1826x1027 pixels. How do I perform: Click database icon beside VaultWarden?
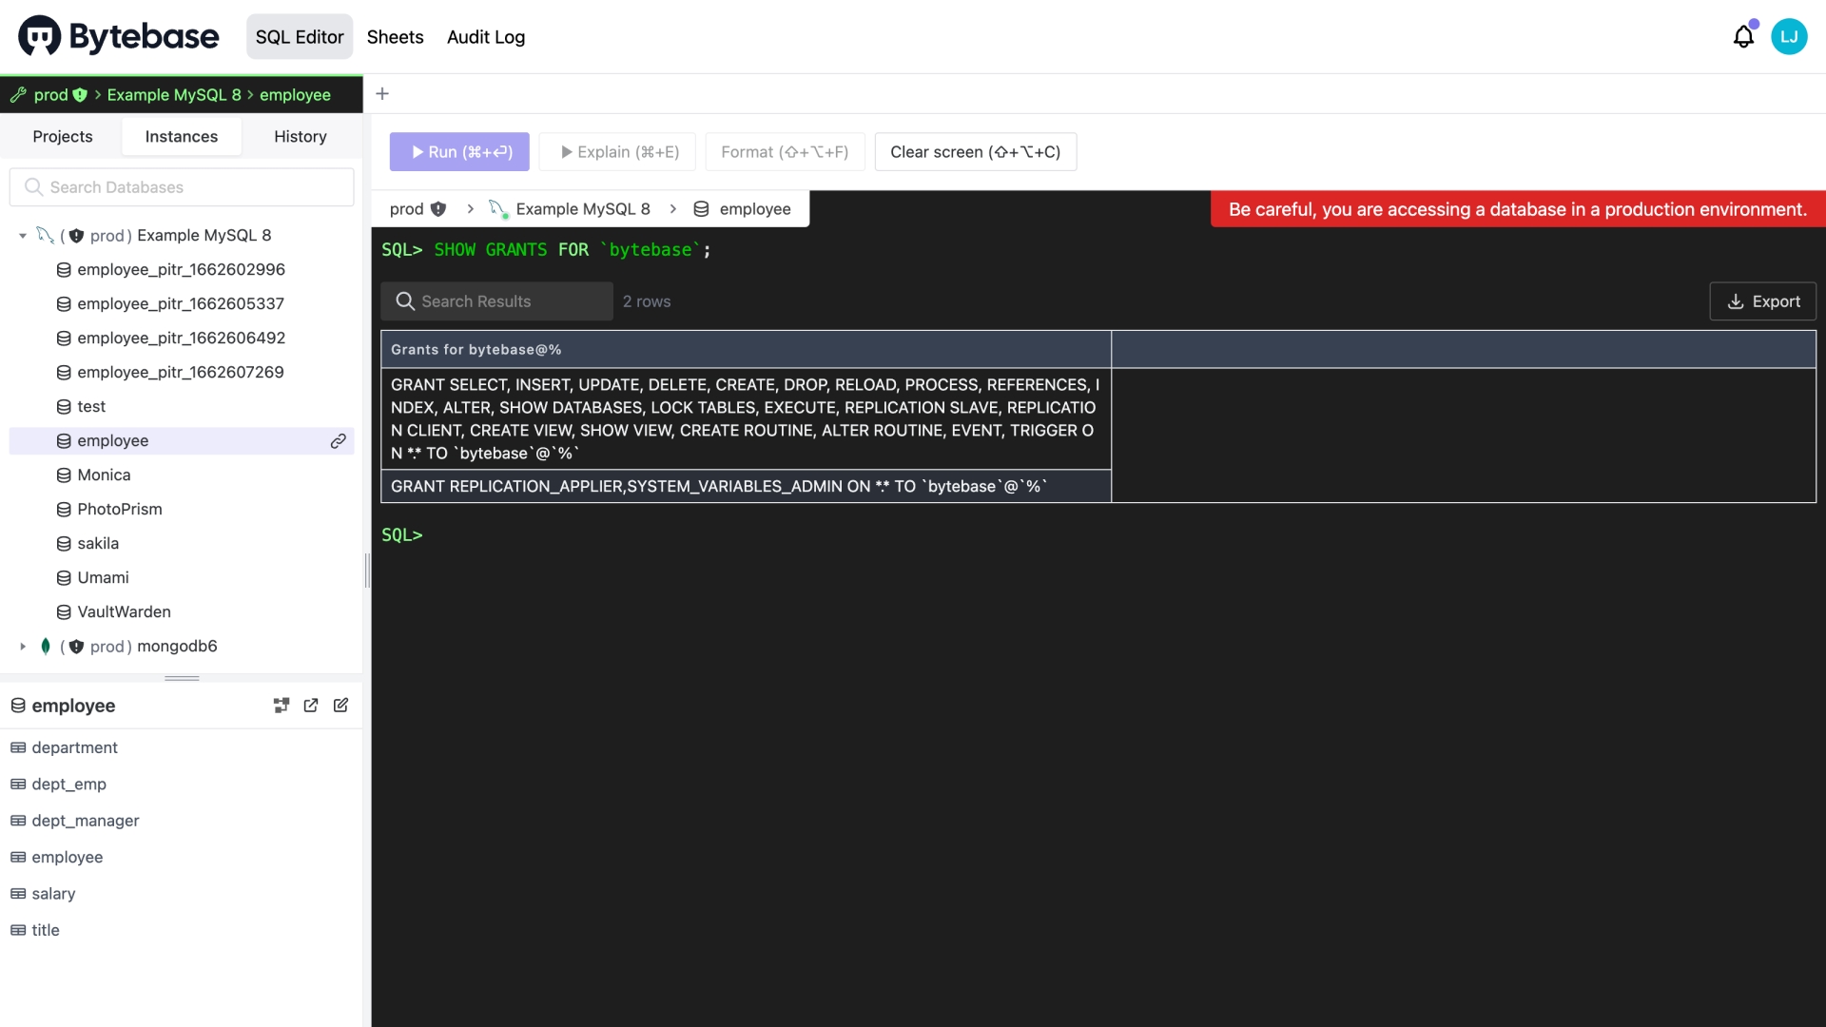pyautogui.click(x=64, y=612)
